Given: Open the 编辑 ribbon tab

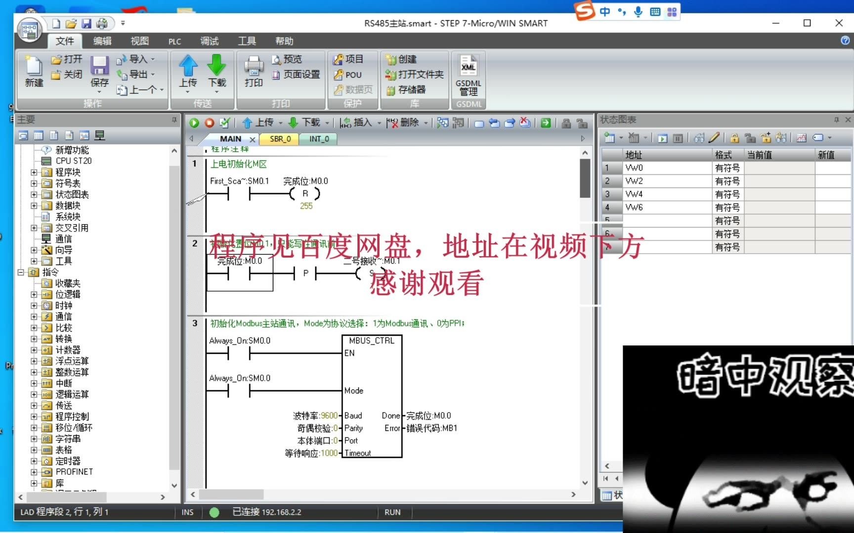Looking at the screenshot, I should 102,41.
